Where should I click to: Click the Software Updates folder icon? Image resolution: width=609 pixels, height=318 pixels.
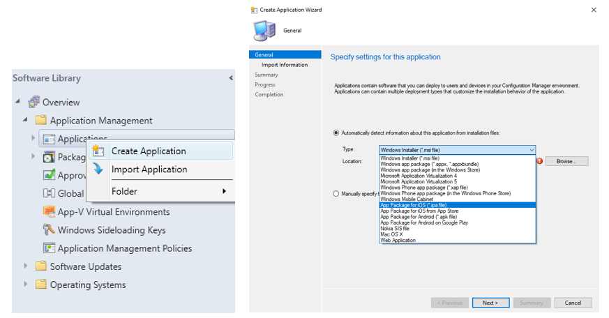(41, 266)
